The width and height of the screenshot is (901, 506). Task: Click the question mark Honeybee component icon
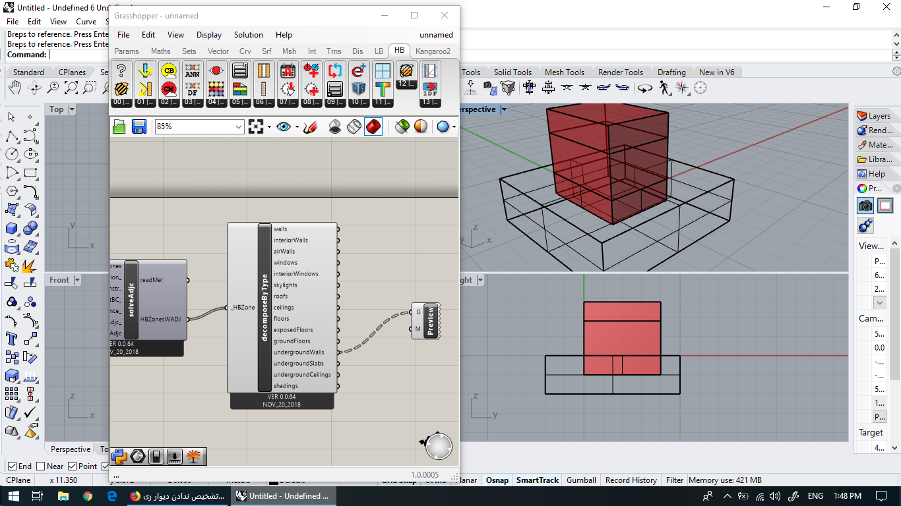point(121,70)
